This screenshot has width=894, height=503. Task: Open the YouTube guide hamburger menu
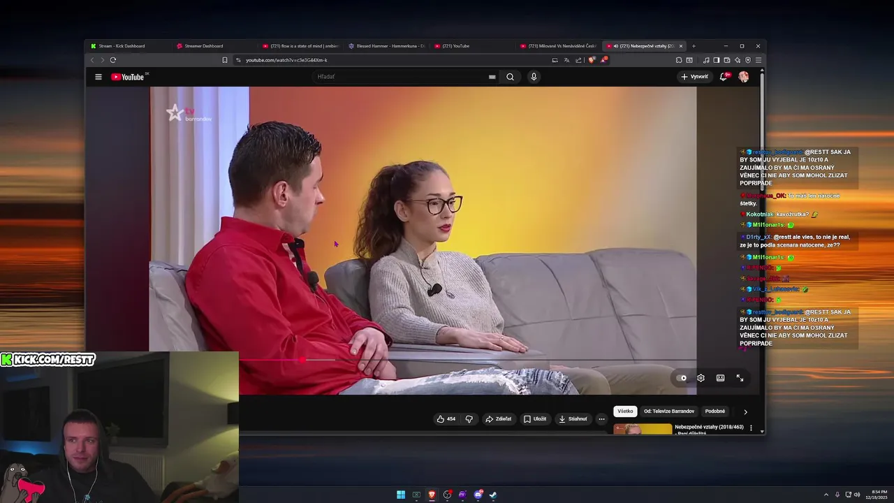tap(98, 77)
